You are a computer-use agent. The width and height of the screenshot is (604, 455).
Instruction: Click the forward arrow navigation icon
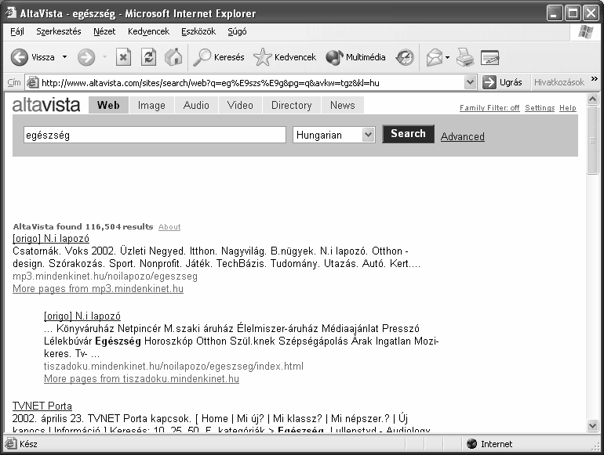point(86,58)
